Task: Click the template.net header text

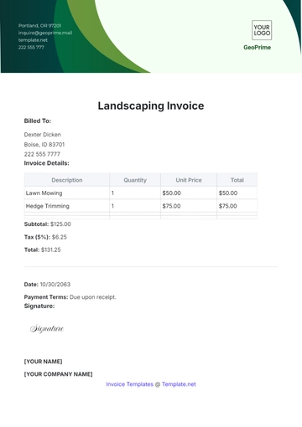Action: (33, 40)
